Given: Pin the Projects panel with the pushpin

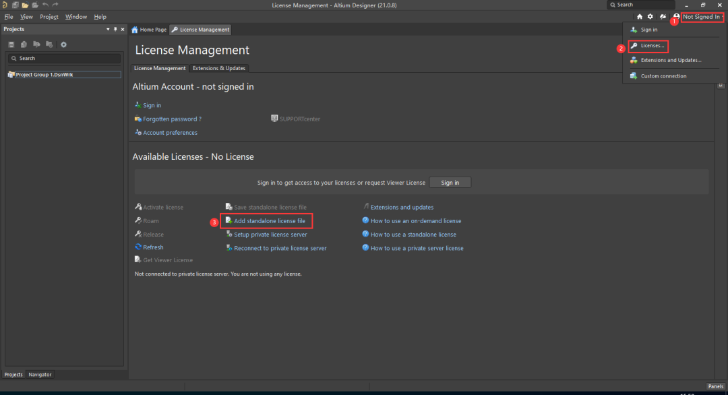Looking at the screenshot, I should click(115, 30).
